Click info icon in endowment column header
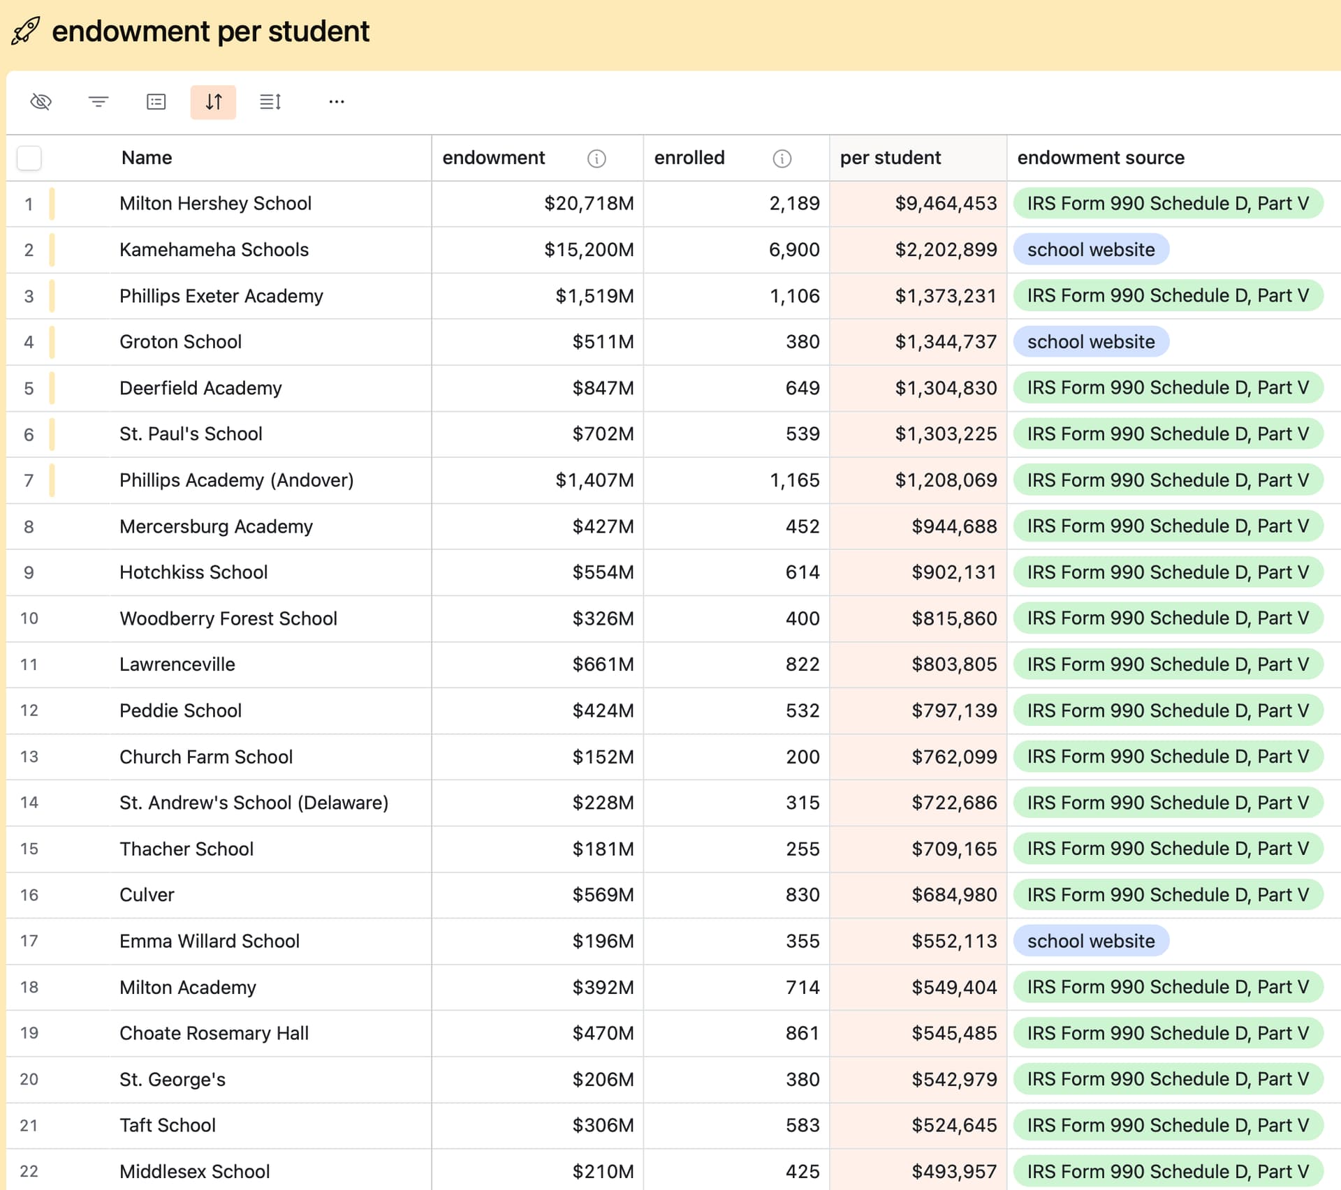1341x1190 pixels. [x=596, y=158]
